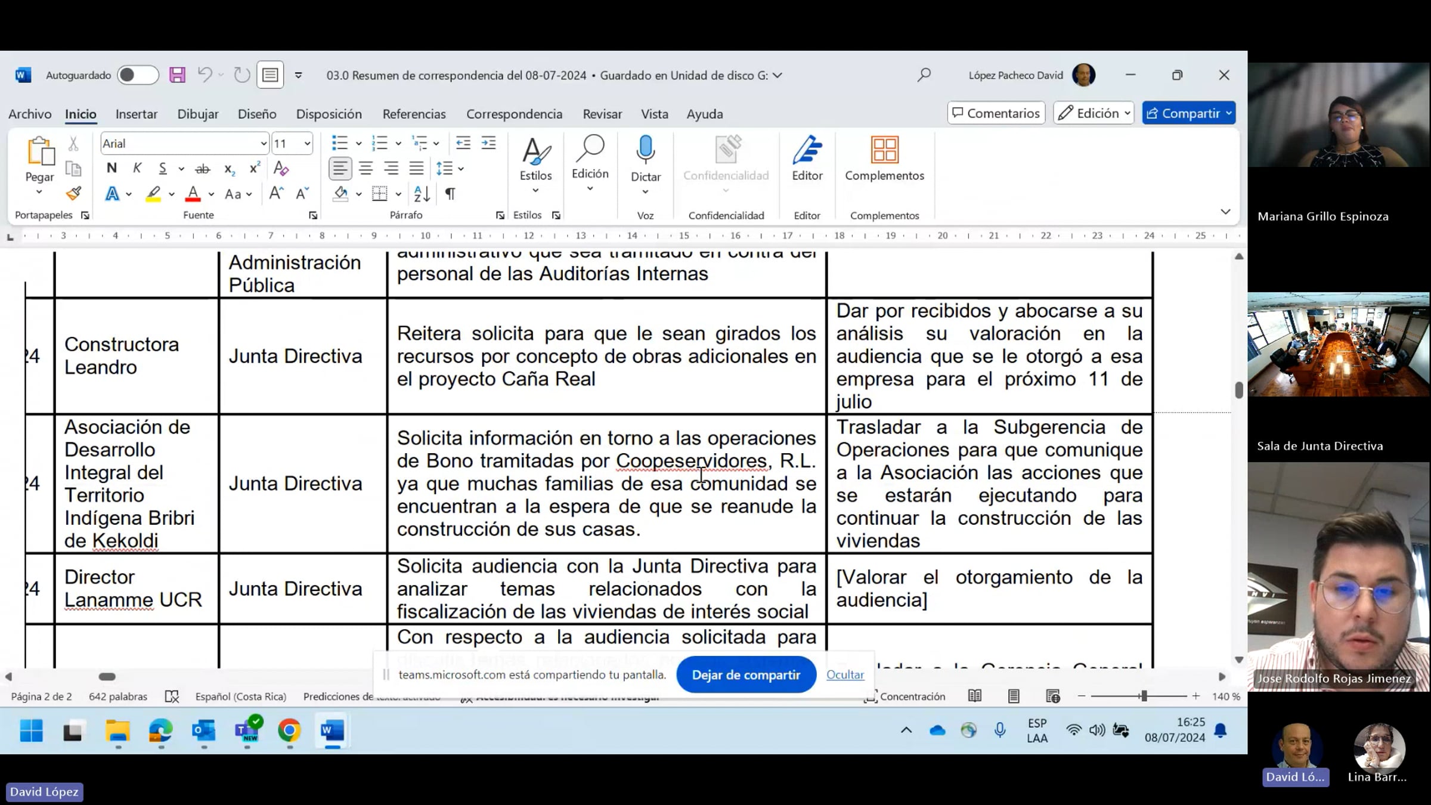Image resolution: width=1431 pixels, height=805 pixels.
Task: Enable Concentración focus mode in status bar
Action: click(x=905, y=696)
